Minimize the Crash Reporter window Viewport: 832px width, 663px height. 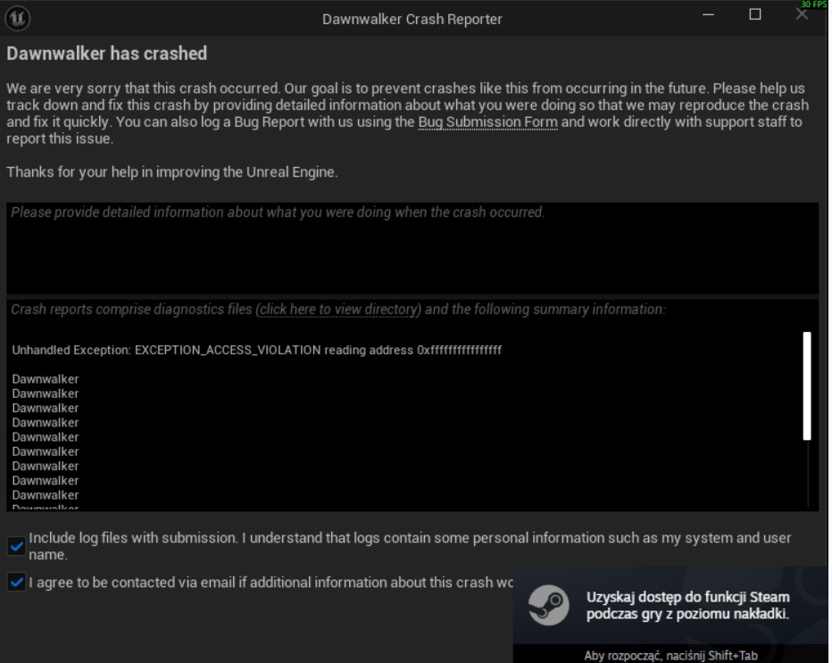coord(708,15)
